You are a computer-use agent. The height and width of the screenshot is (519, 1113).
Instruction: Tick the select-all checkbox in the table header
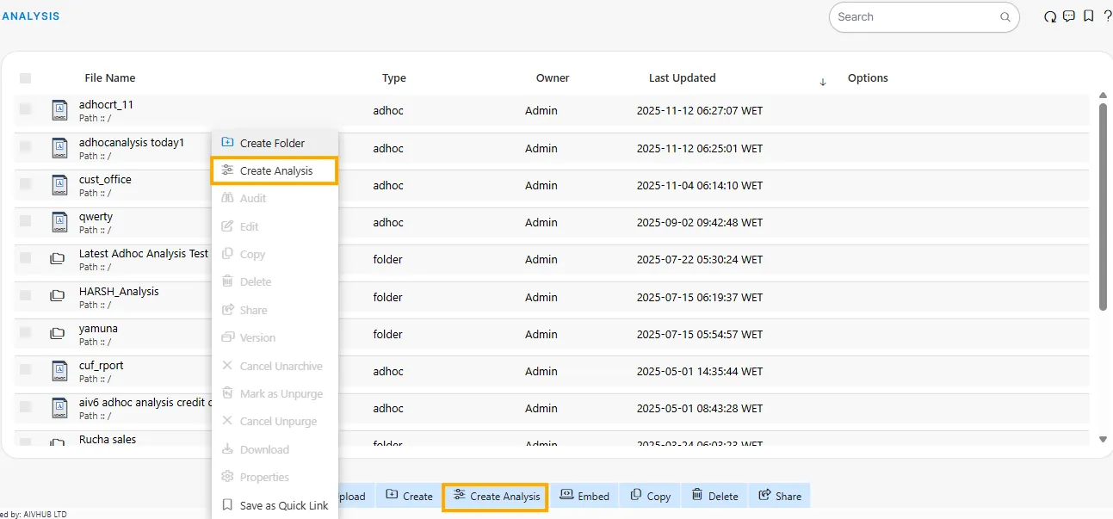[x=26, y=78]
